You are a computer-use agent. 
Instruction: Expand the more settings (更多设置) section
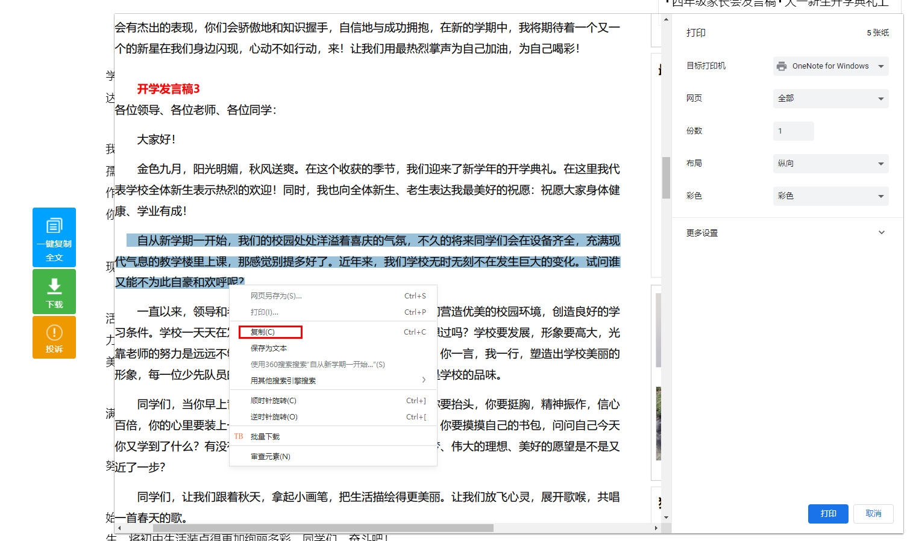coord(786,233)
